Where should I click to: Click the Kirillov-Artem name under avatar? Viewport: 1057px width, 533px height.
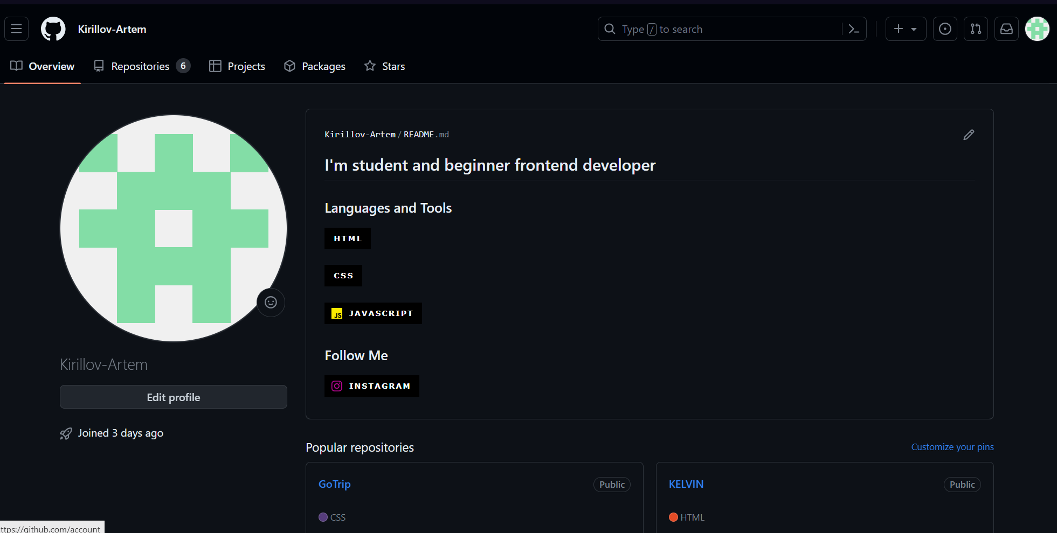point(104,364)
